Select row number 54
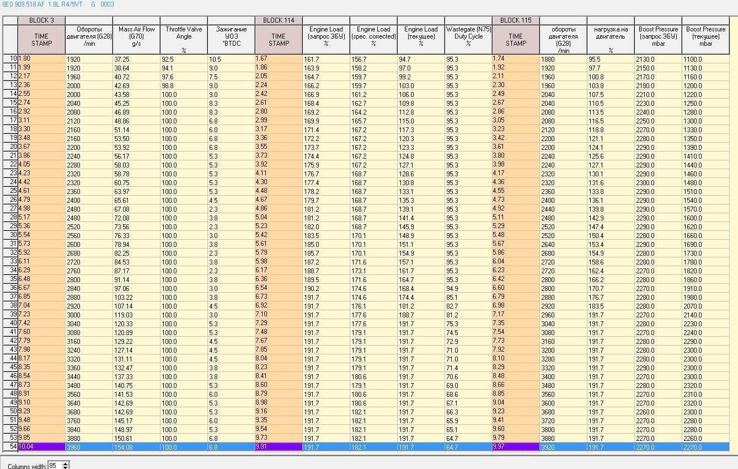 coord(10,447)
